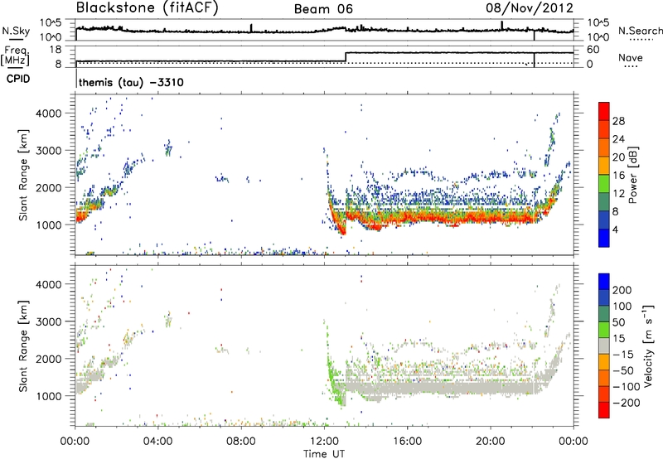Image resolution: width=663 pixels, height=459 pixels.
Task: Select the 'Freq. [MHz]' label
Action: point(15,56)
